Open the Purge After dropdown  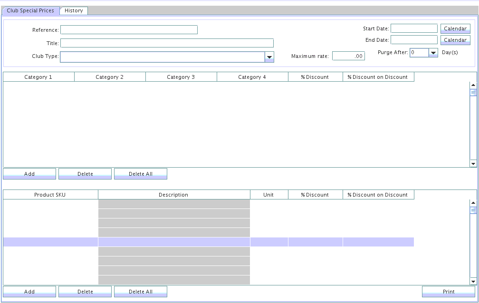433,53
